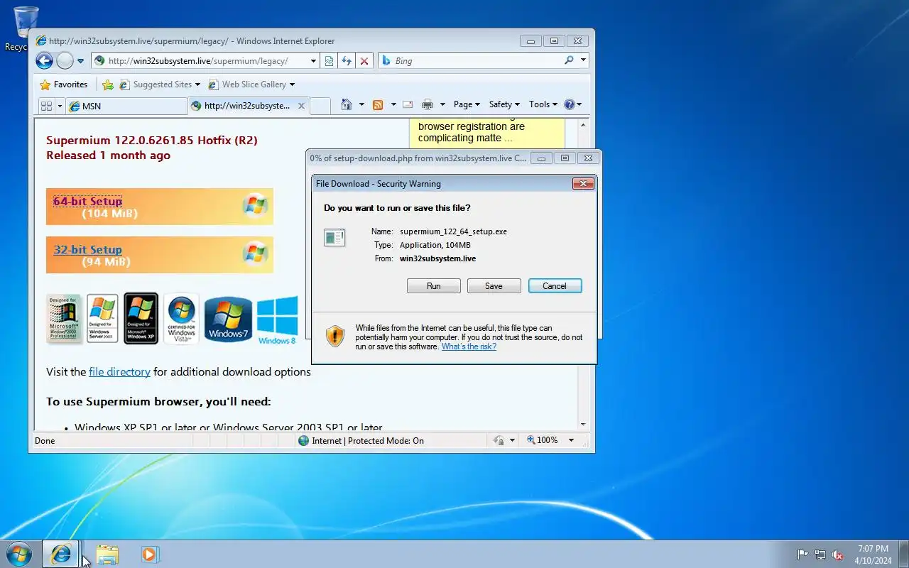Expand the tab list dropdown arrow

coord(60,106)
